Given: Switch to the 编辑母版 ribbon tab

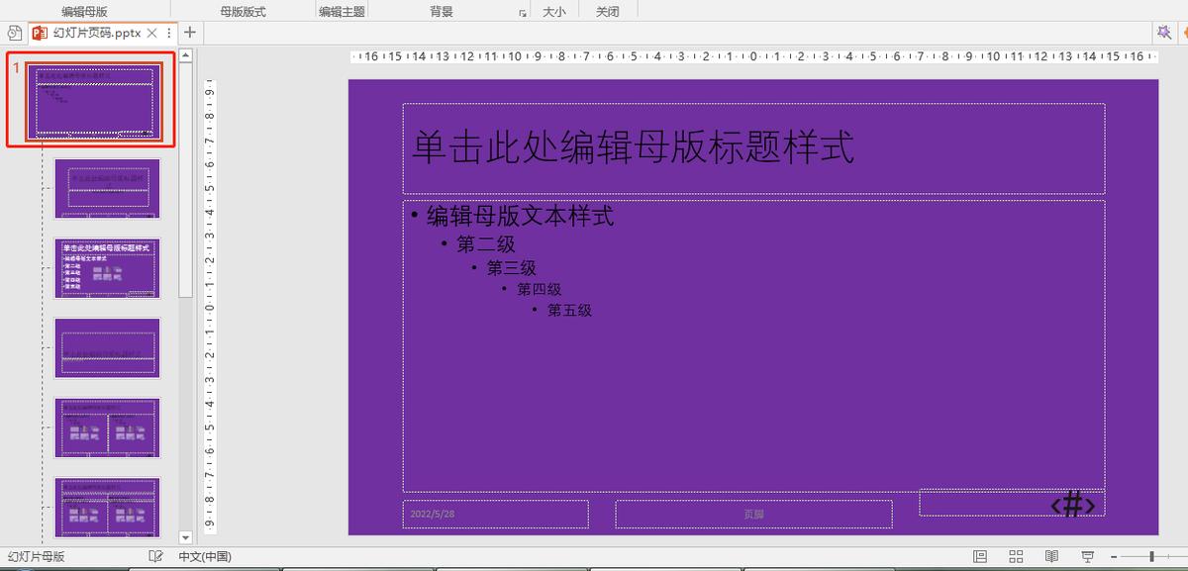Looking at the screenshot, I should click(x=82, y=11).
